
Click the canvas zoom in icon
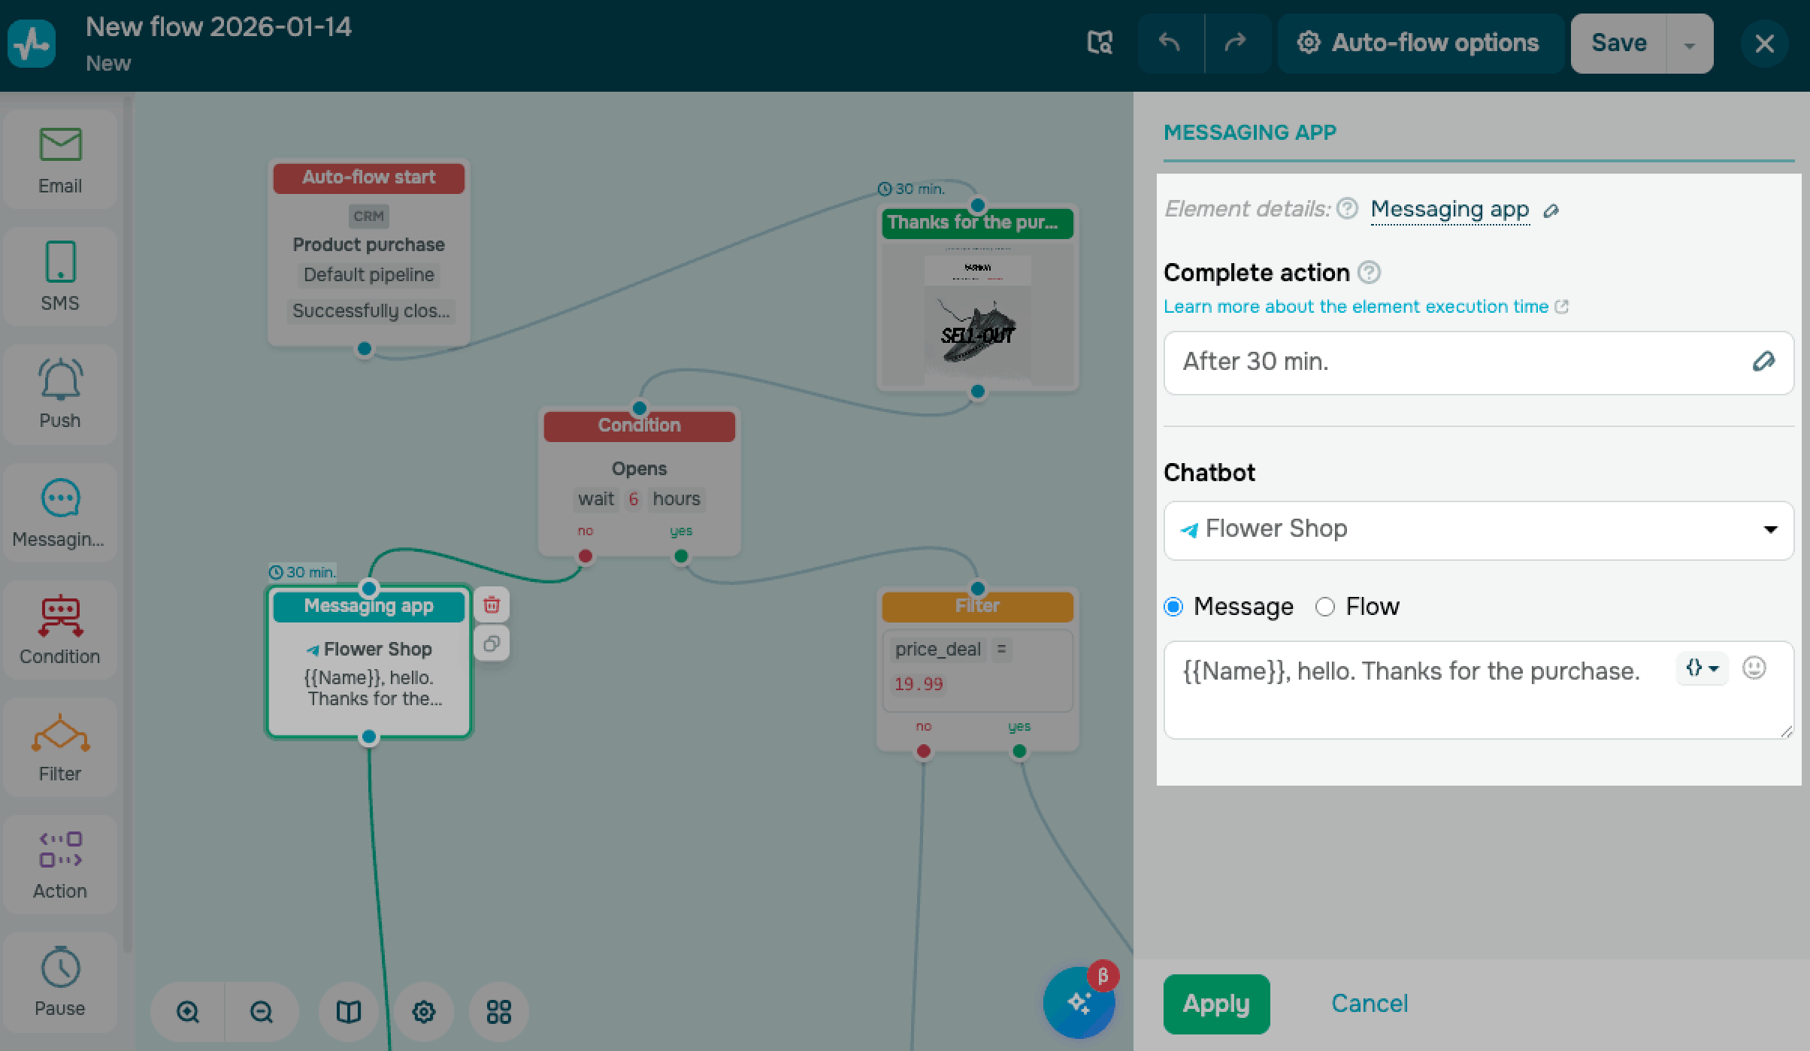point(188,1012)
